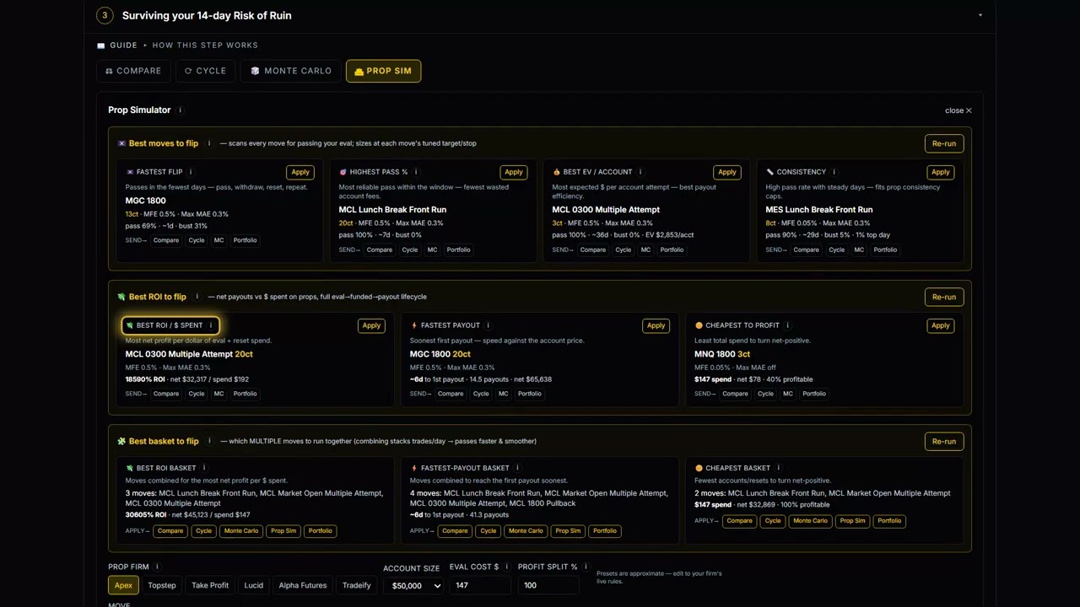This screenshot has width=1080, height=607.
Task: Click the PROFIT SPLIT % field
Action: point(548,585)
